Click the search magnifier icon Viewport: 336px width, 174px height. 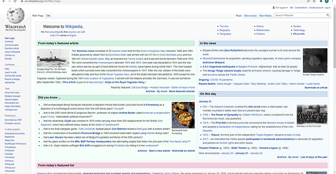[x=328, y=15]
